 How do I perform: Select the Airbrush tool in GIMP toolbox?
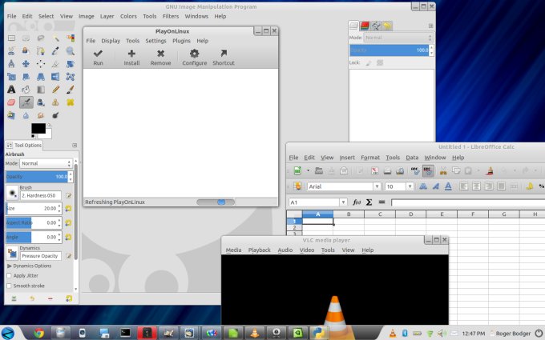(26, 102)
